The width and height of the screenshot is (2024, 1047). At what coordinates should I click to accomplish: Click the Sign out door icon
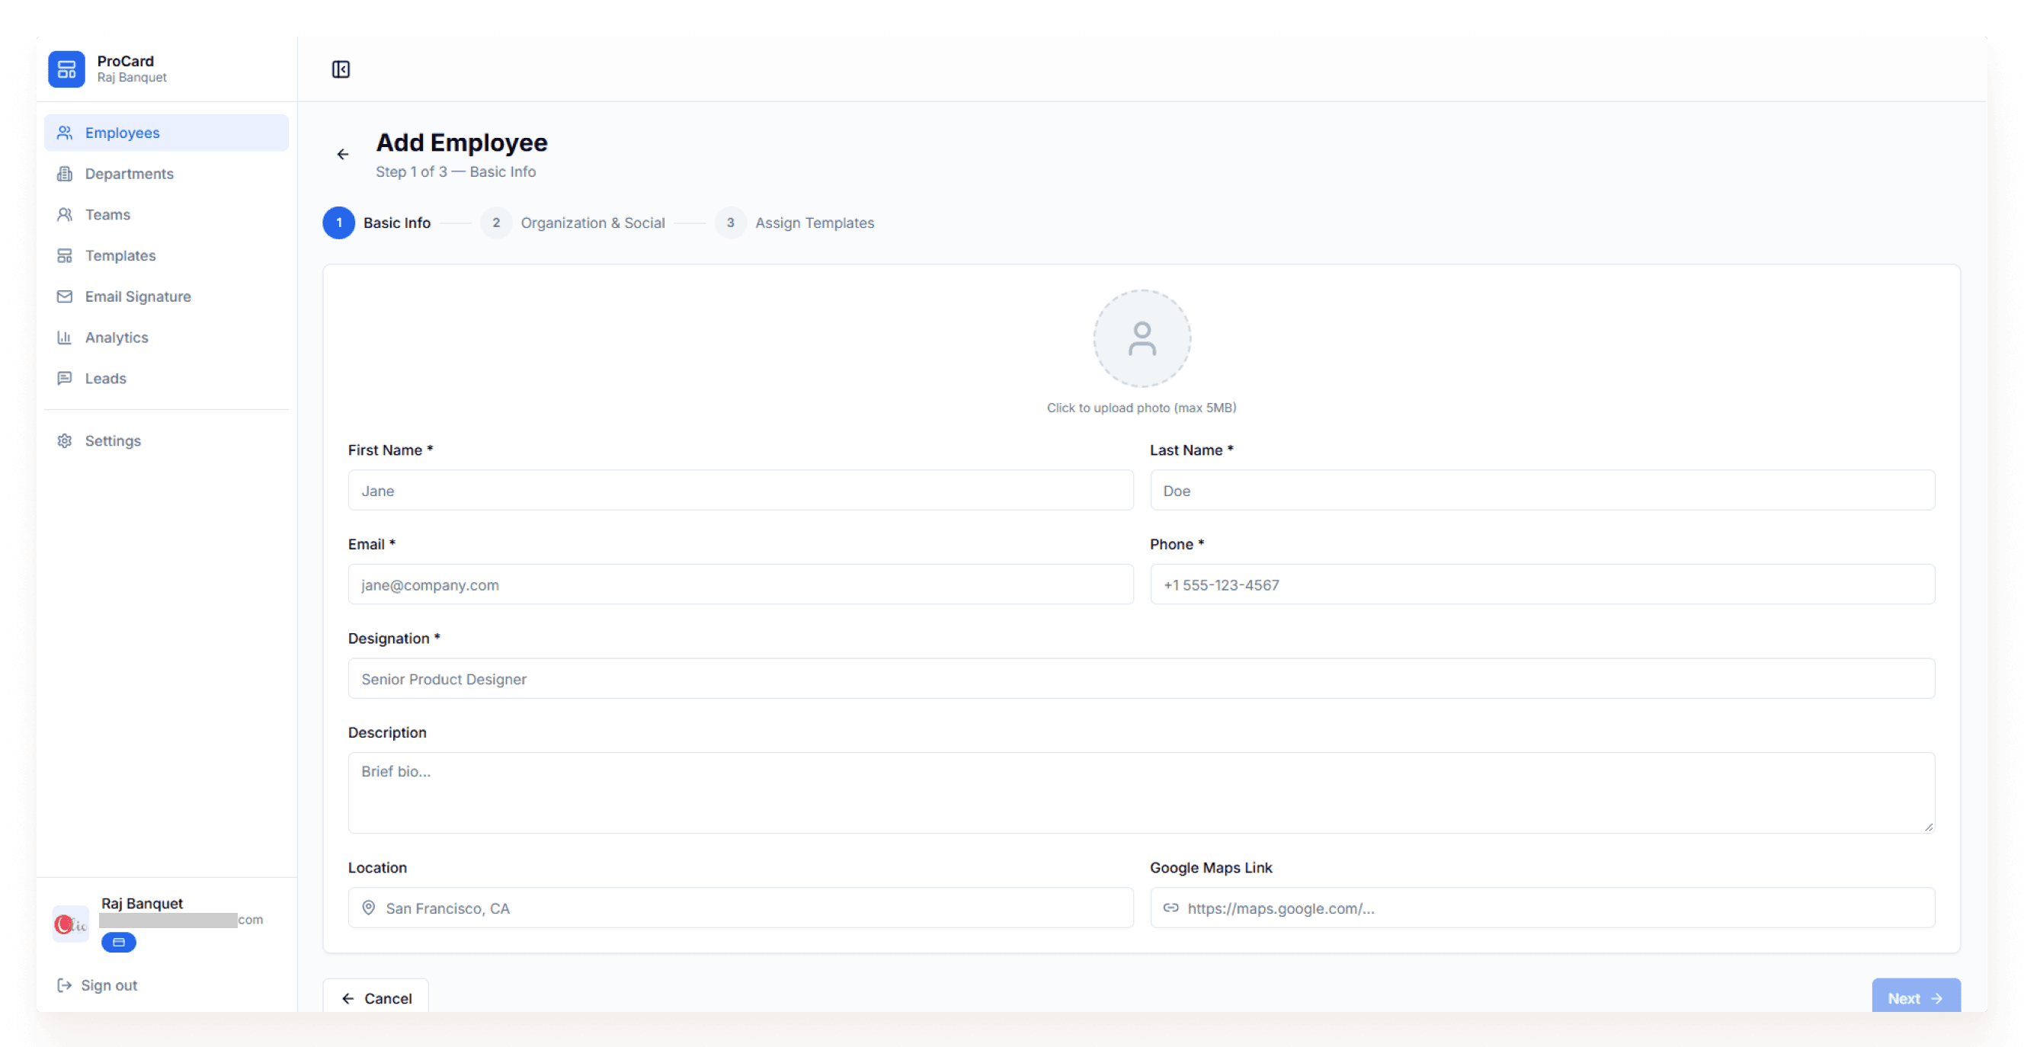pos(65,985)
